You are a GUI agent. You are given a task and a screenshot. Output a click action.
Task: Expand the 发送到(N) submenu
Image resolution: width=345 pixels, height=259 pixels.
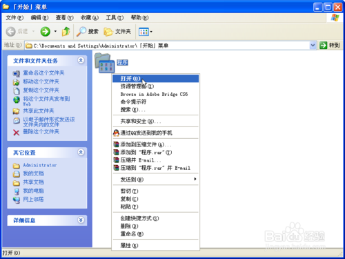156,180
